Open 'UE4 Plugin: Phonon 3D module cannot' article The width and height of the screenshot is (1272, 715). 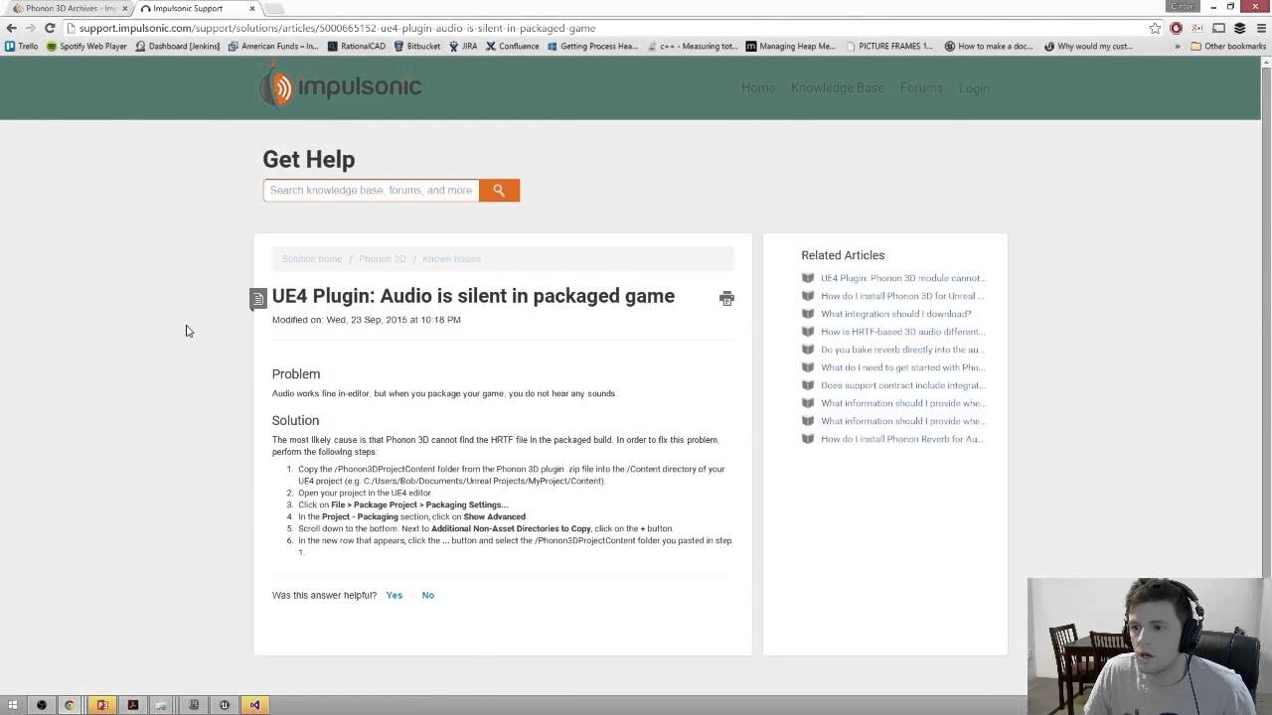[x=902, y=278]
